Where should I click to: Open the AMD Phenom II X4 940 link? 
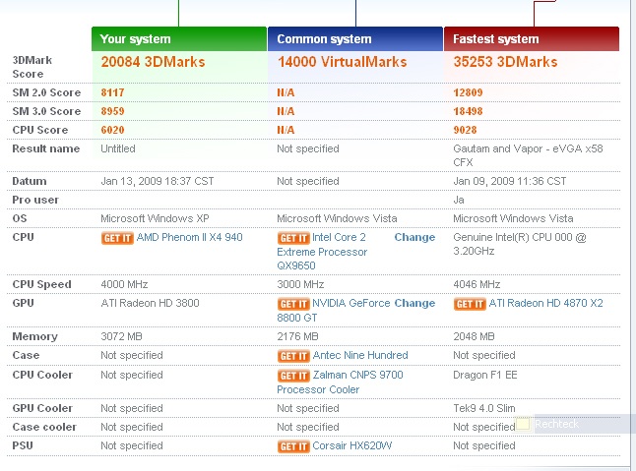189,237
